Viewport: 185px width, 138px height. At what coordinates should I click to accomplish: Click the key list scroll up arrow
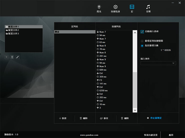coord(135,33)
